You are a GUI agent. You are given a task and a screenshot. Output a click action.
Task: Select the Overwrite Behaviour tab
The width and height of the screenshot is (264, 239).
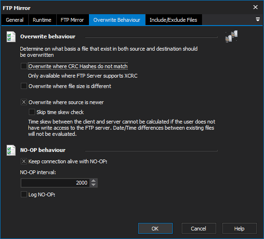tap(117, 20)
